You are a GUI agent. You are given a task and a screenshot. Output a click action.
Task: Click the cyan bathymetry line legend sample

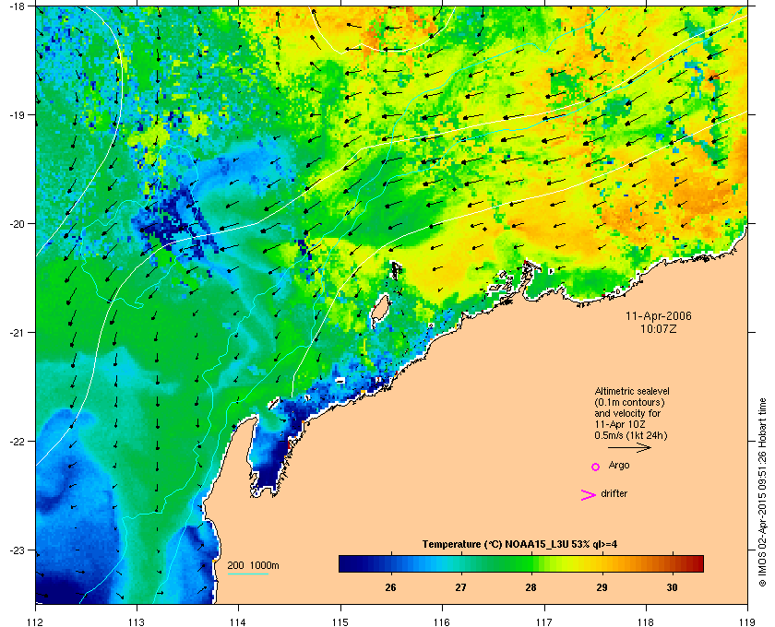coord(247,574)
